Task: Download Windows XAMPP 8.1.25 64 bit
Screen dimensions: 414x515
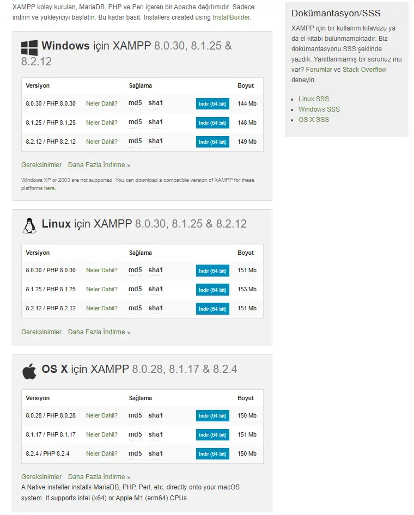Action: (x=212, y=123)
